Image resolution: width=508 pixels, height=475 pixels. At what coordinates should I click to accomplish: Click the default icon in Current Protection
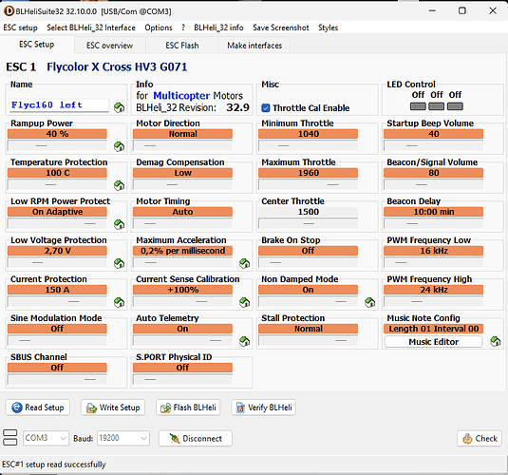pos(120,302)
